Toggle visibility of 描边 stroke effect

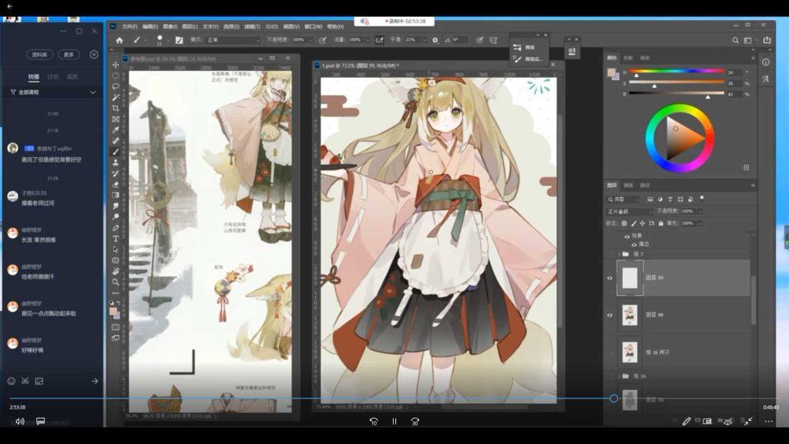(634, 244)
